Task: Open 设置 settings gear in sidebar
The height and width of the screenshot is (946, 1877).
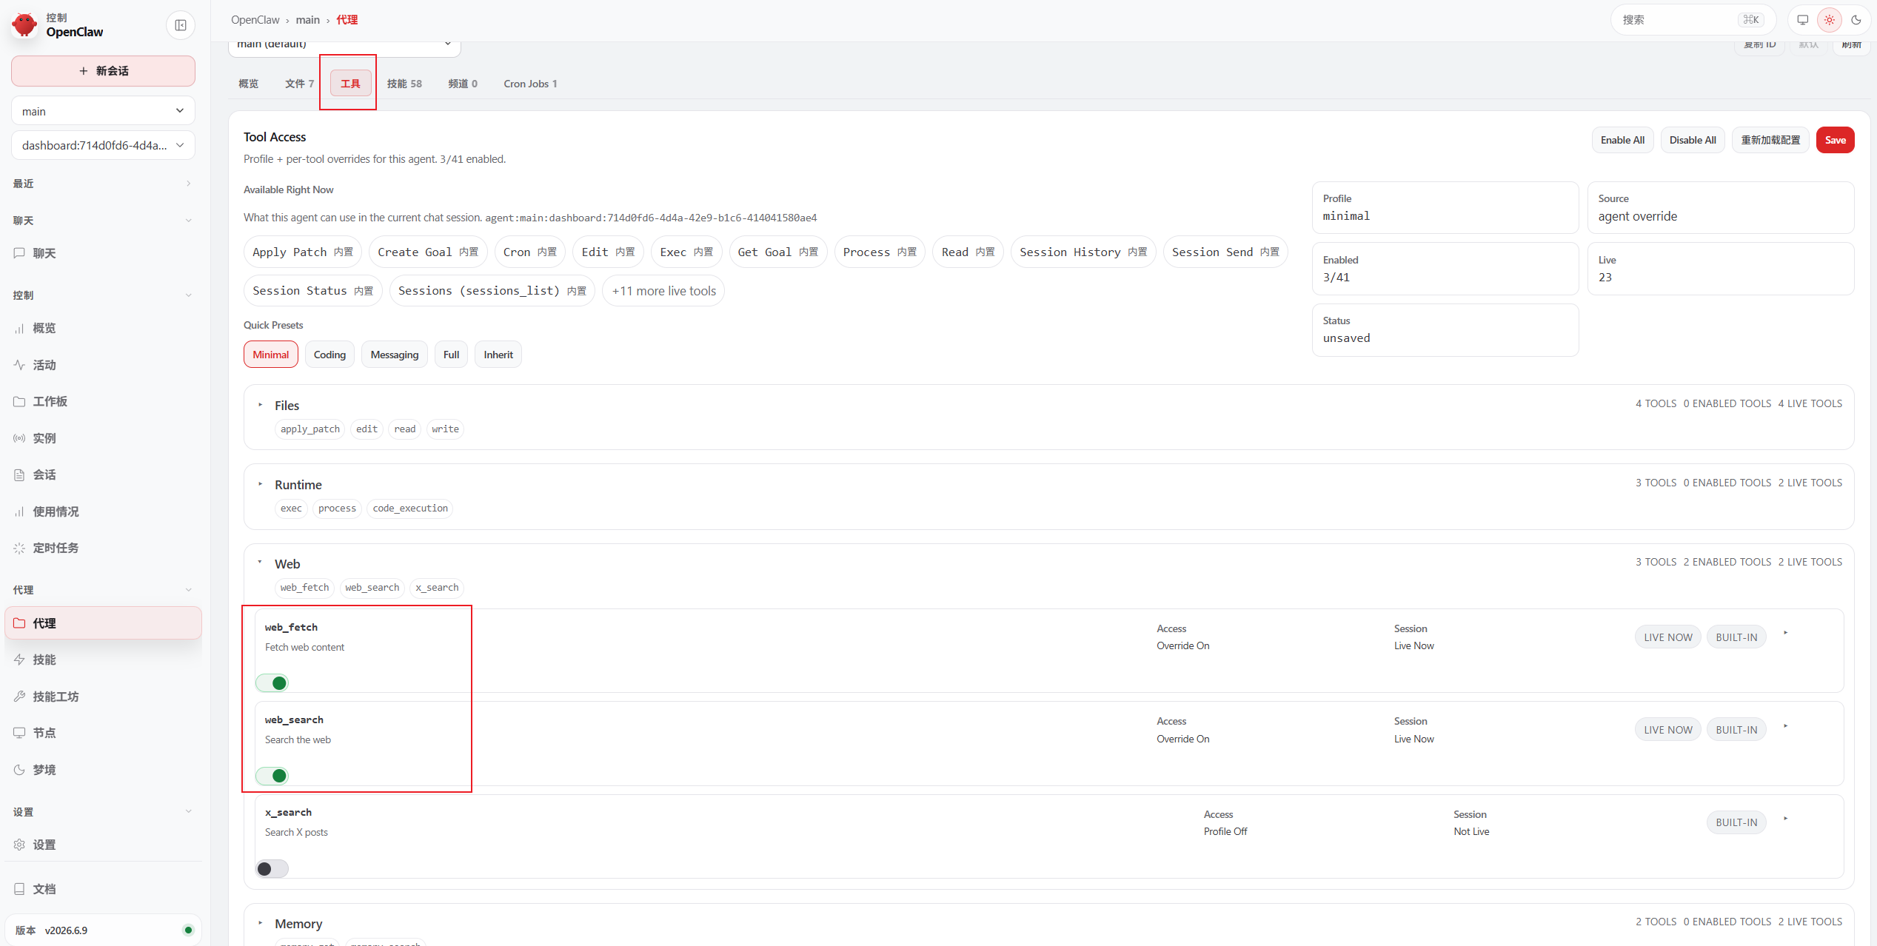Action: coord(103,845)
